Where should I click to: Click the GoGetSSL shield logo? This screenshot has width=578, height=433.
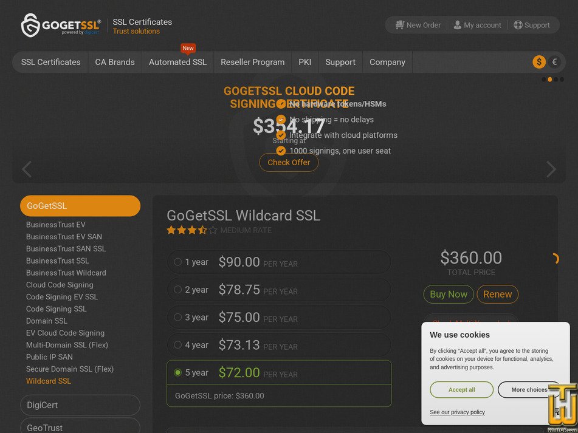coord(30,25)
